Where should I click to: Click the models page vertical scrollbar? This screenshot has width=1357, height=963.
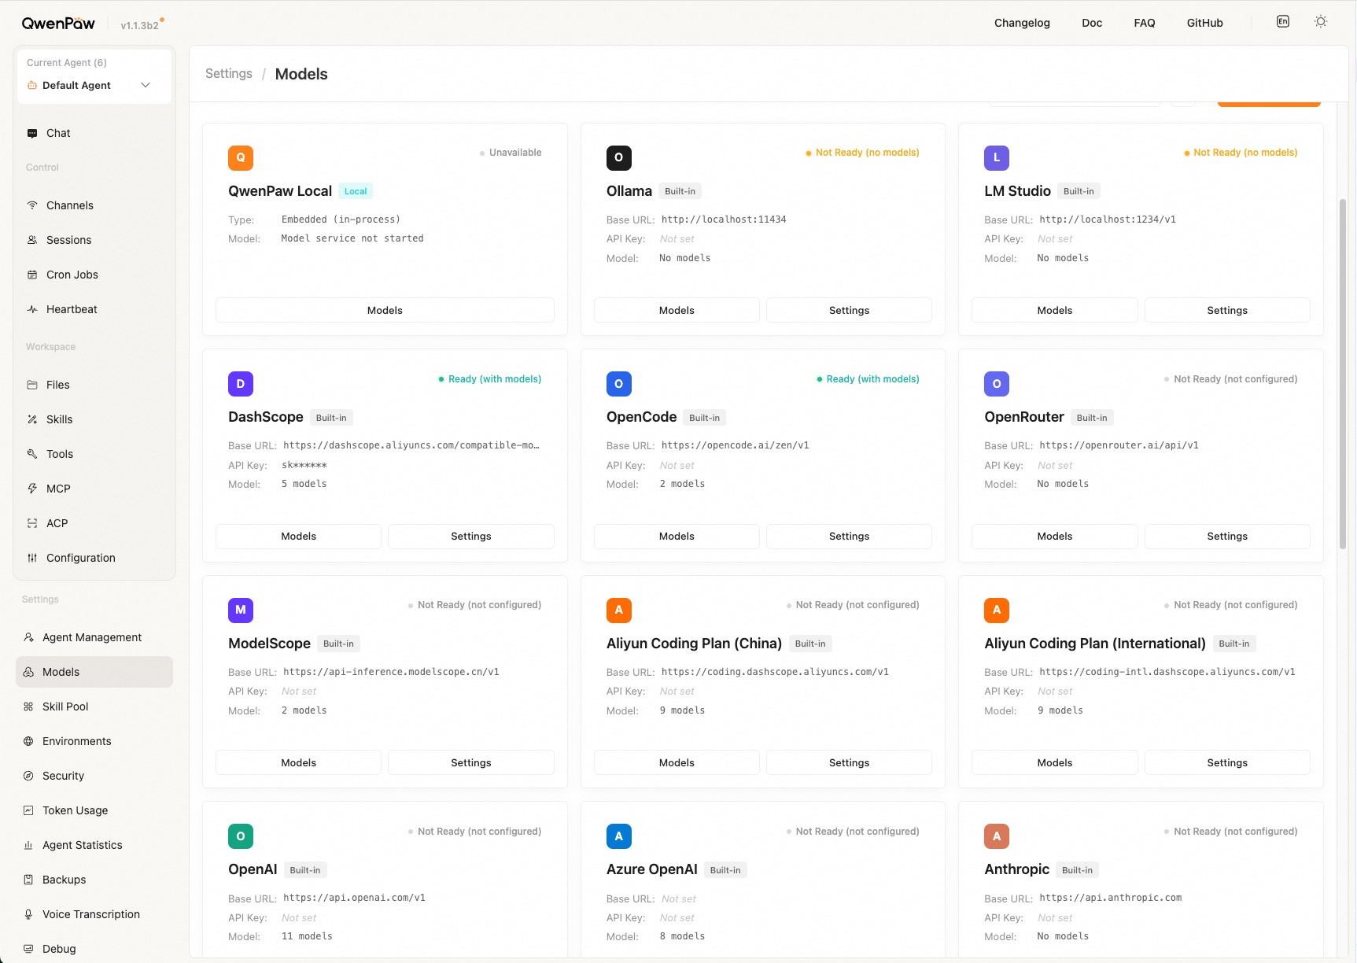click(1343, 373)
